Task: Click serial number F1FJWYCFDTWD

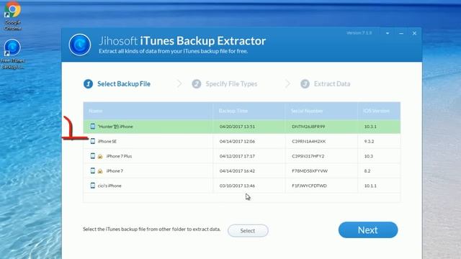Action: point(309,186)
